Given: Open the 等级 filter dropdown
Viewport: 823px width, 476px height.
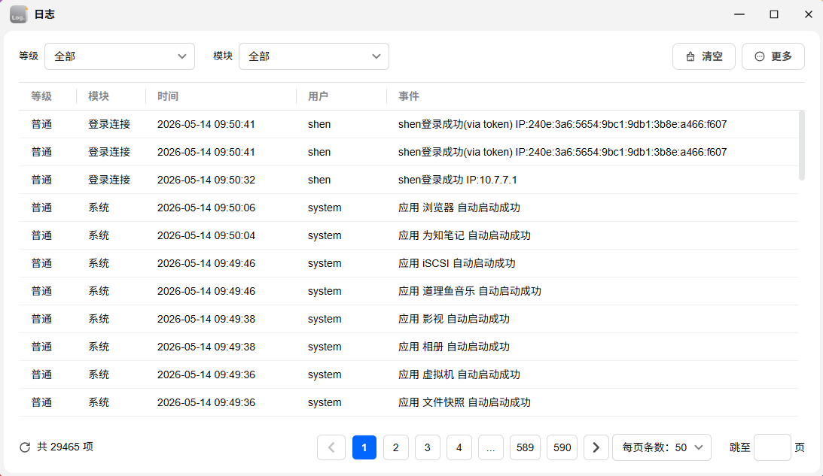Looking at the screenshot, I should pyautogui.click(x=120, y=56).
